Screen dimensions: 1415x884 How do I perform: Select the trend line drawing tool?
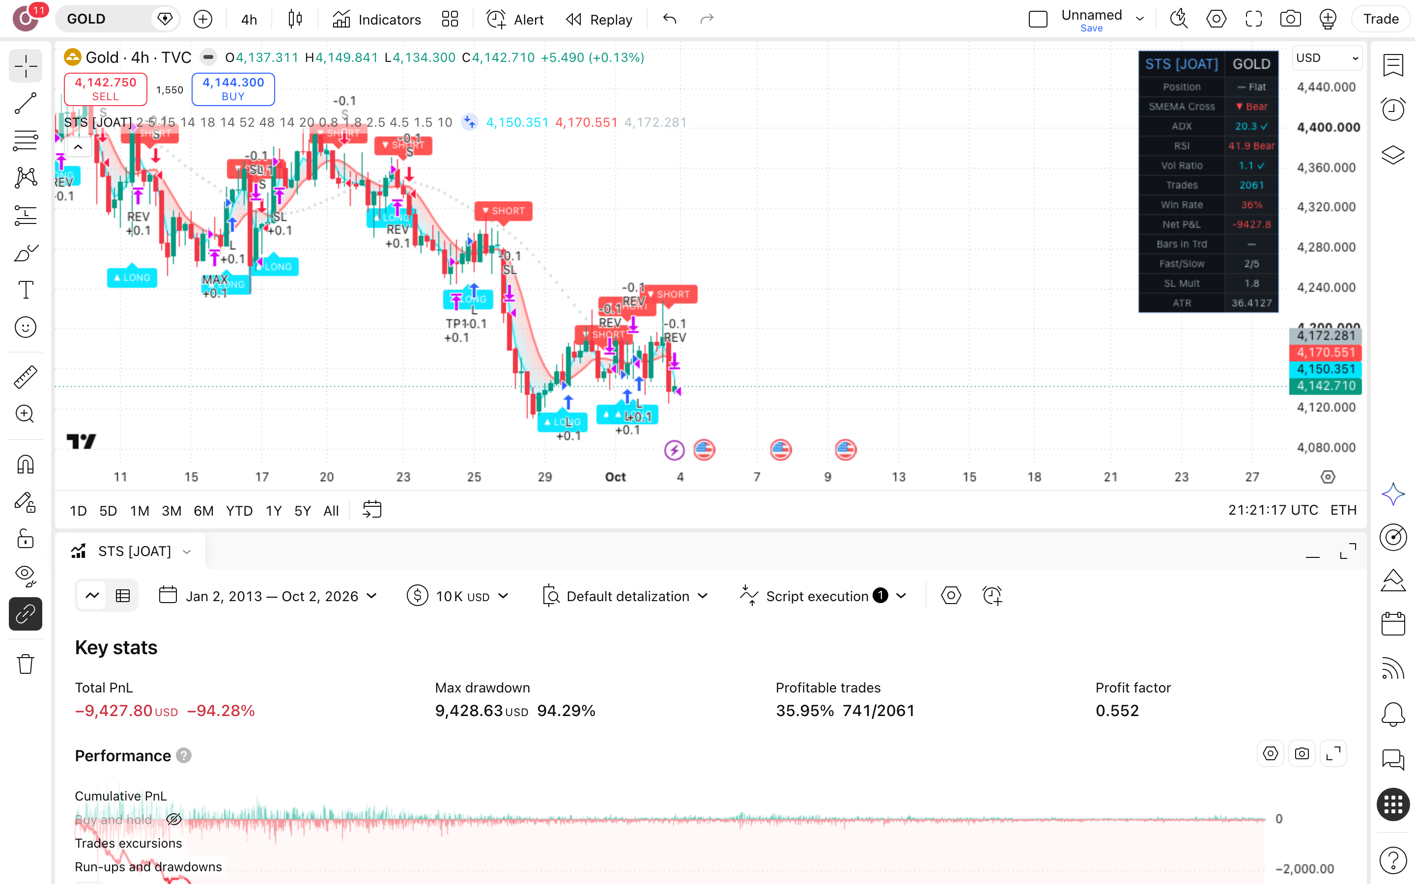(x=25, y=103)
